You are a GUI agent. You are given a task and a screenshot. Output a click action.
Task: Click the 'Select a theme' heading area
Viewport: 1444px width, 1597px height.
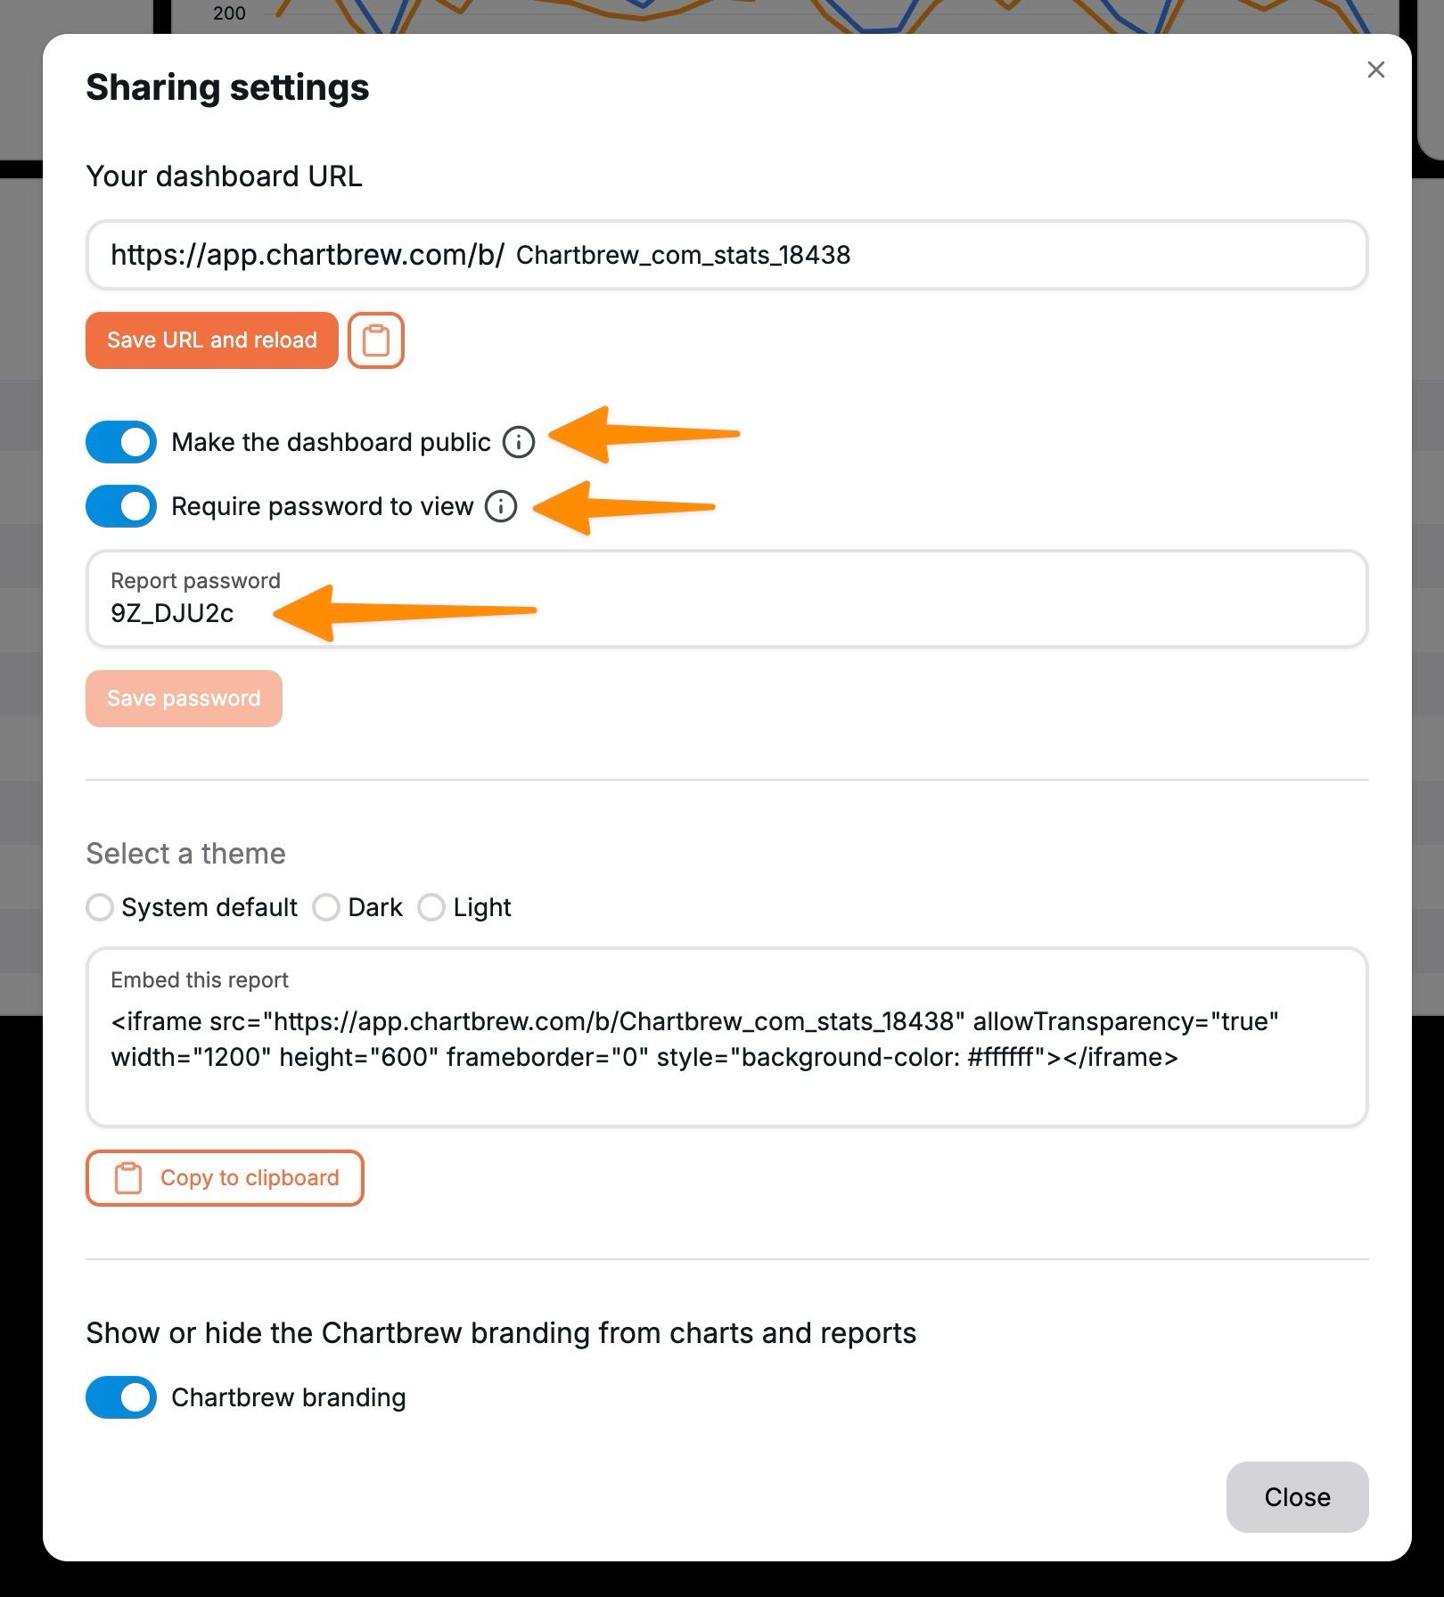[x=185, y=853]
